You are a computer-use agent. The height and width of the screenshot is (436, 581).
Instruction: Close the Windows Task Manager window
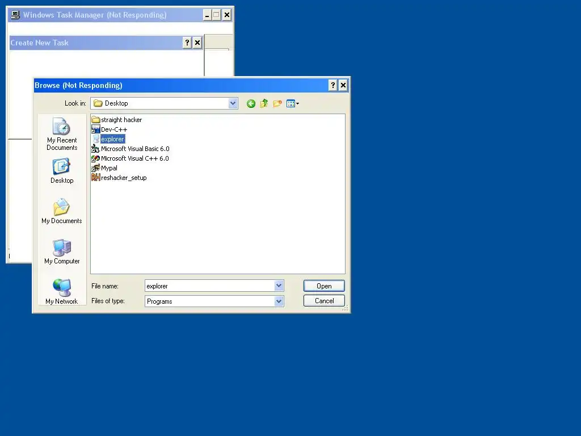(227, 15)
